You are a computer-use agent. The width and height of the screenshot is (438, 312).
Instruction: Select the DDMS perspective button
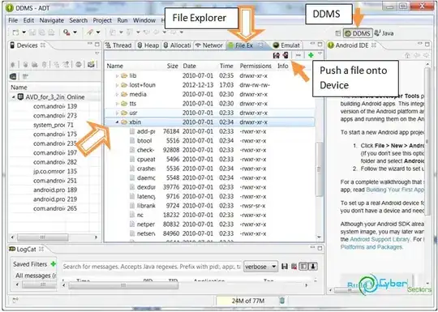click(x=358, y=33)
